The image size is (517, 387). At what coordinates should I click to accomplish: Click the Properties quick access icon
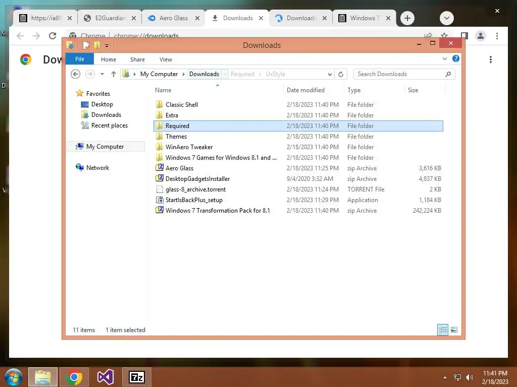coord(86,45)
